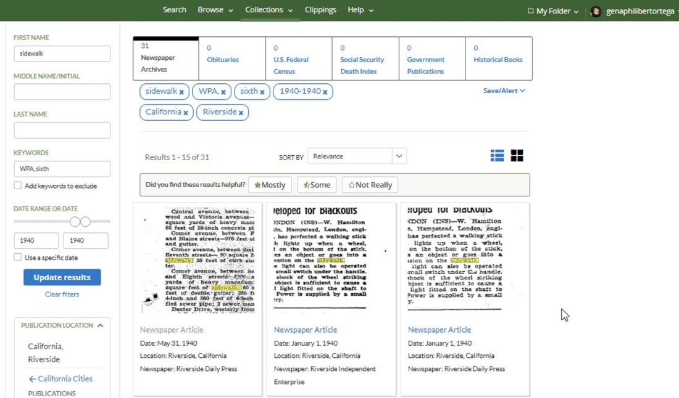Open the Help menu dropdown
The width and height of the screenshot is (679, 398).
pos(360,10)
